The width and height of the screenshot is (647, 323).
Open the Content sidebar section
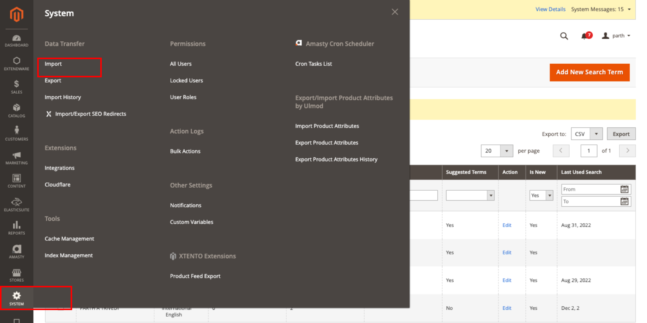pyautogui.click(x=16, y=181)
